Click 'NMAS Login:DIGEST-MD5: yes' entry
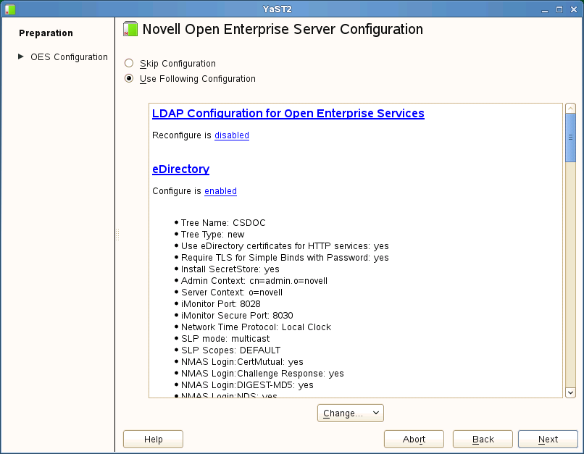This screenshot has width=584, height=454. (247, 384)
